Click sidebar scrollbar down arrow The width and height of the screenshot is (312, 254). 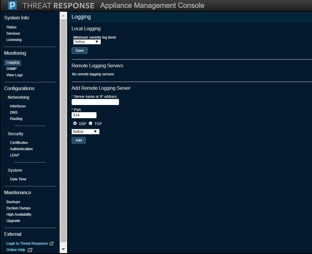[63, 249]
